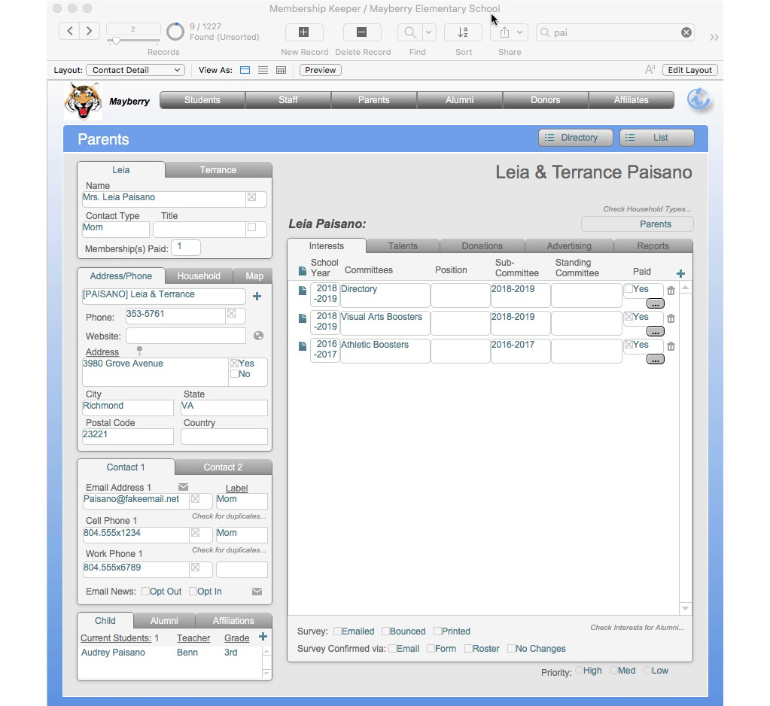Click the Find magnifier icon

409,32
